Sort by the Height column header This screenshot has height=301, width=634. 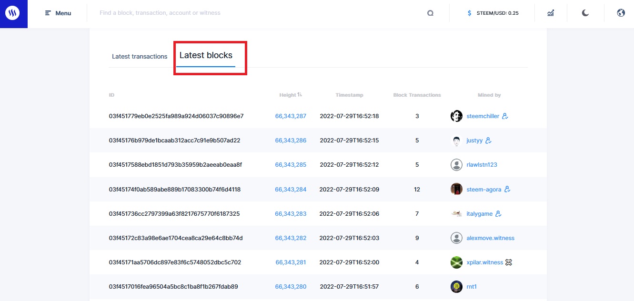point(291,95)
